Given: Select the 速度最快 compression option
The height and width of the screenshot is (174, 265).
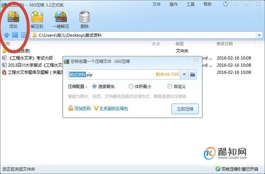Looking at the screenshot, I should (x=94, y=86).
